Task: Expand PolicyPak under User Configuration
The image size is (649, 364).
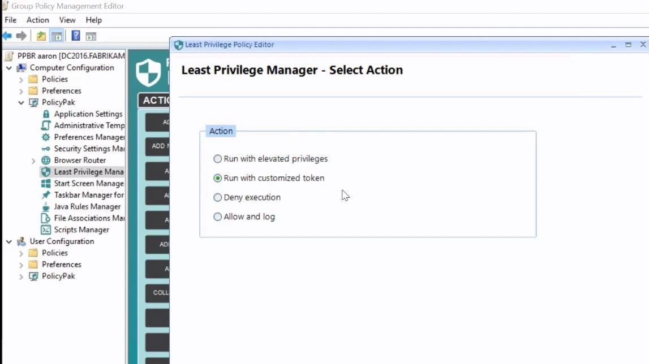Action: (x=21, y=276)
